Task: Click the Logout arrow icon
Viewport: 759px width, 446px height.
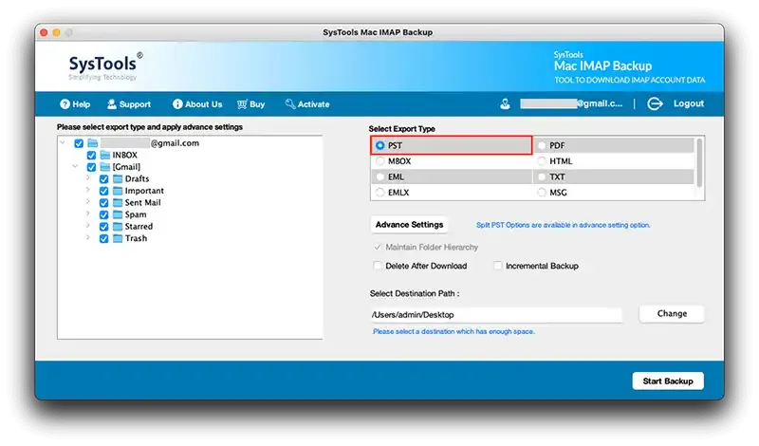Action: 655,103
